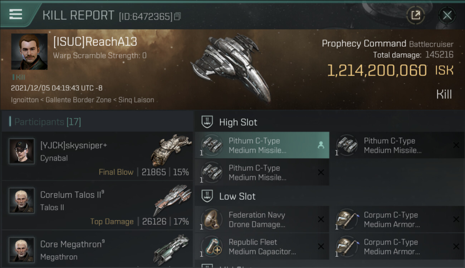Click the X beside Federation Navy Drone Damage
Image resolution: width=465 pixels, height=268 pixels.
tap(321, 220)
